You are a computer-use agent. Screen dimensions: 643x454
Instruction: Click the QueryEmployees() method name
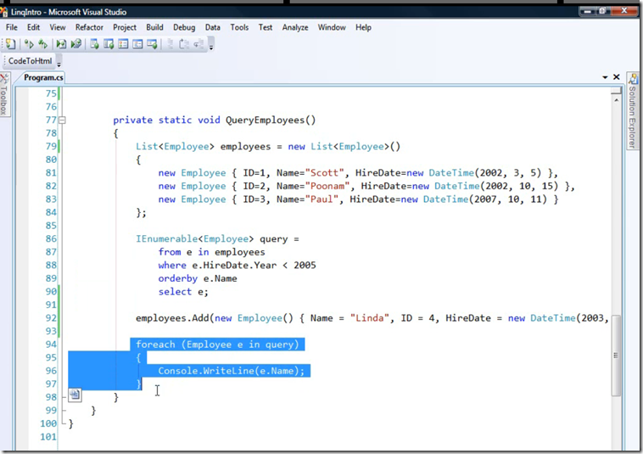pyautogui.click(x=271, y=121)
